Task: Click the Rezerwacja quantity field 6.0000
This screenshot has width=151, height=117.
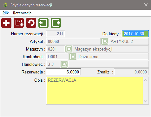Action: point(63,72)
